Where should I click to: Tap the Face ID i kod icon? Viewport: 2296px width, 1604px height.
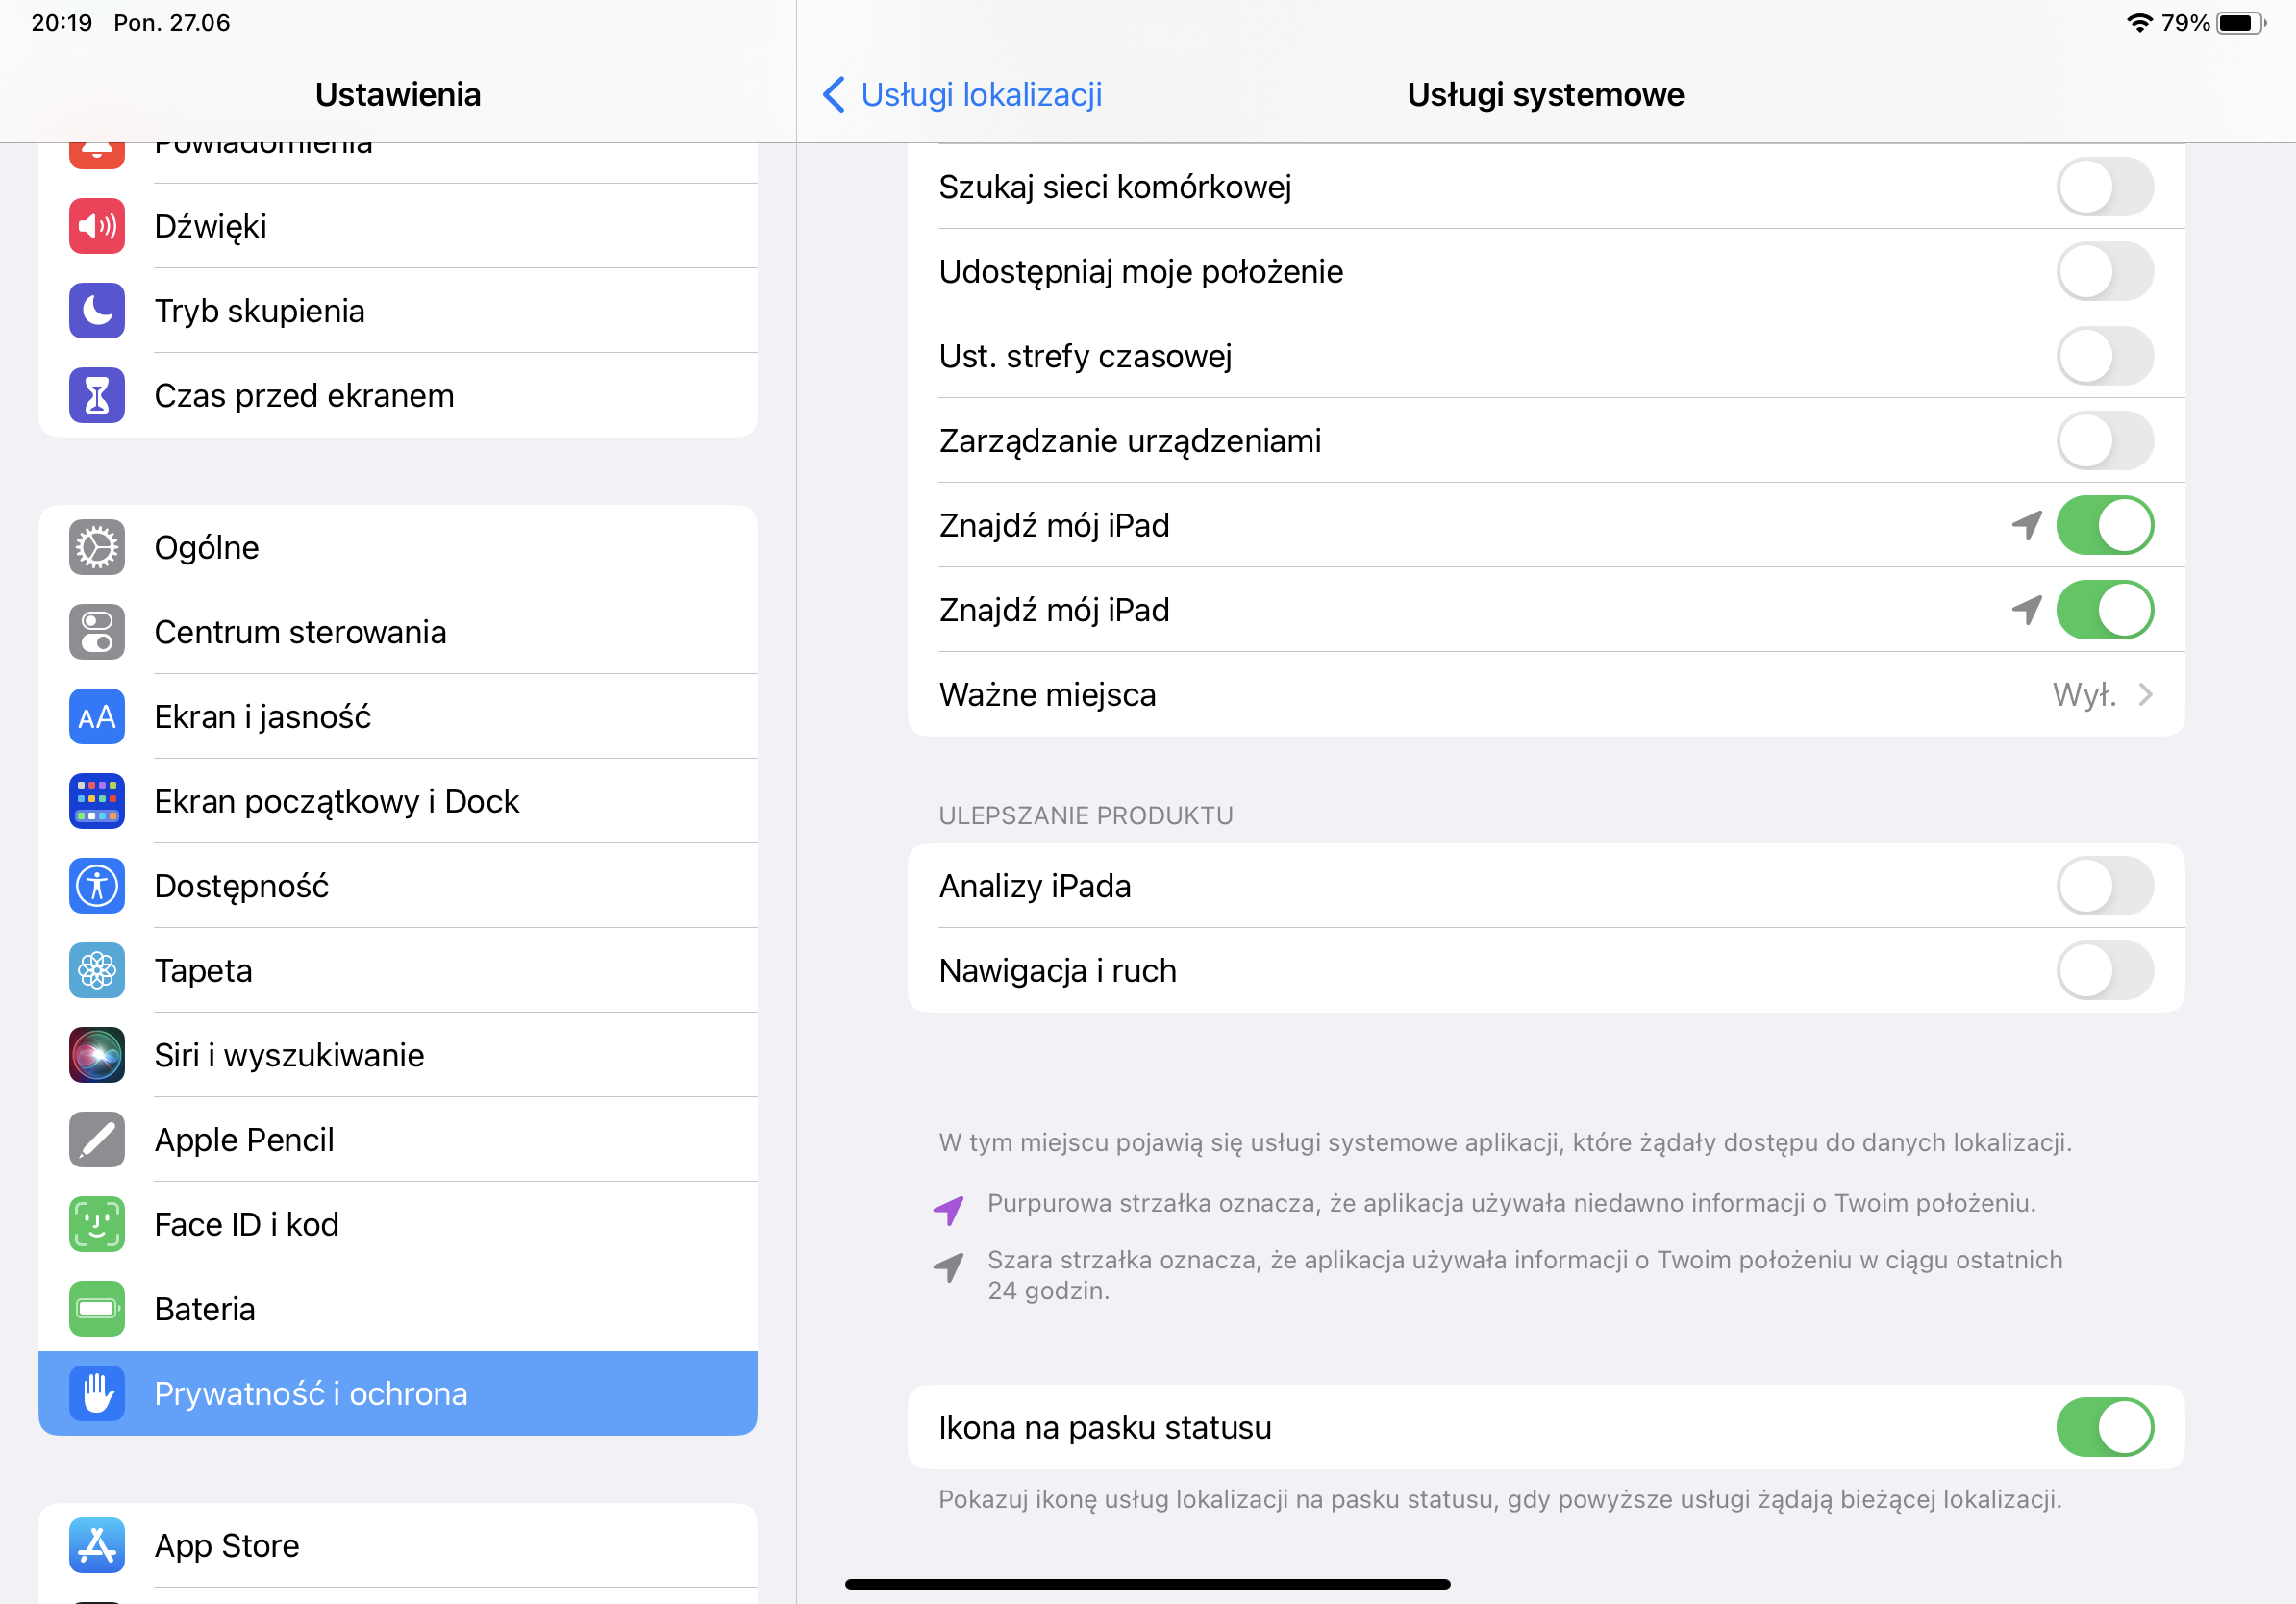(97, 1225)
